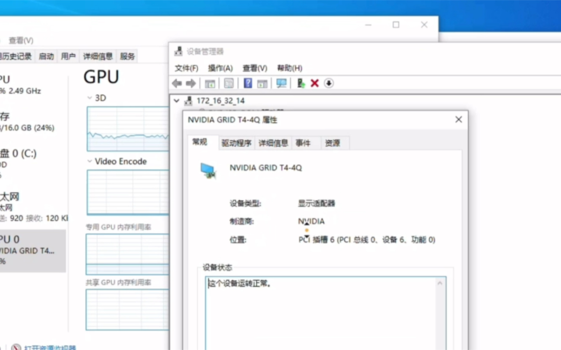Collapse the 172_16_32_14 tree node
Screen dimensions: 561x350
176,101
